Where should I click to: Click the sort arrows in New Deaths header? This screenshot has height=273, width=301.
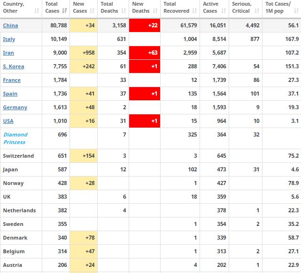pos(154,11)
